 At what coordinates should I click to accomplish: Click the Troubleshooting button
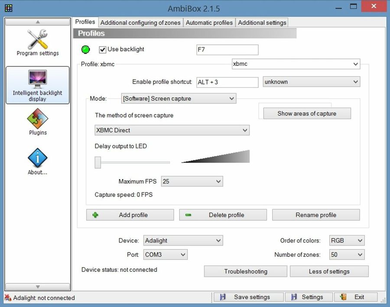tap(246, 272)
